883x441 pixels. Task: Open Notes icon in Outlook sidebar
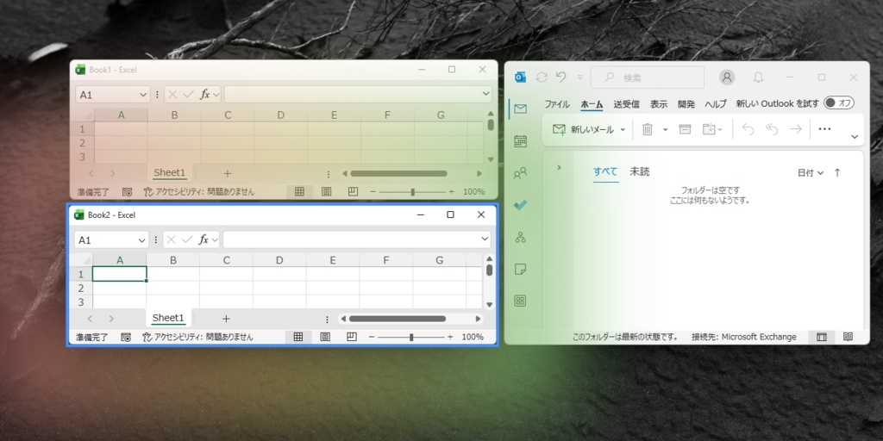520,270
